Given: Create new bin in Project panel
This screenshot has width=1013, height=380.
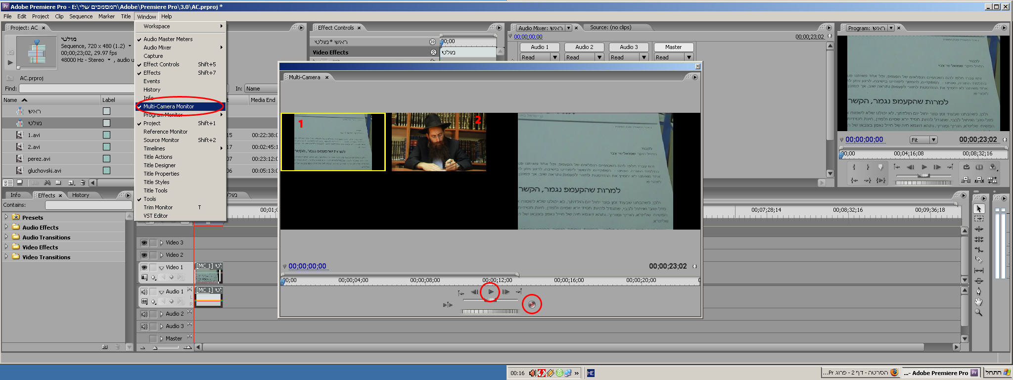Looking at the screenshot, I should click(58, 183).
